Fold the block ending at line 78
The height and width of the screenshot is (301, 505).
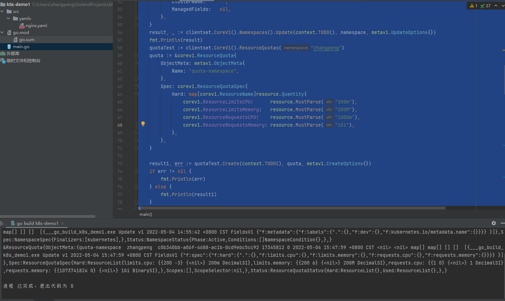[x=136, y=202]
